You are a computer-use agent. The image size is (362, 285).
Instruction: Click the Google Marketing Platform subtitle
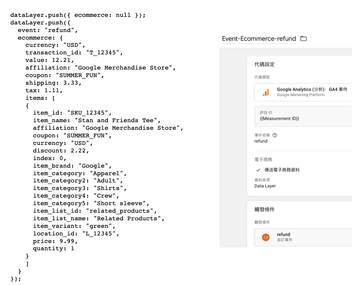(301, 95)
